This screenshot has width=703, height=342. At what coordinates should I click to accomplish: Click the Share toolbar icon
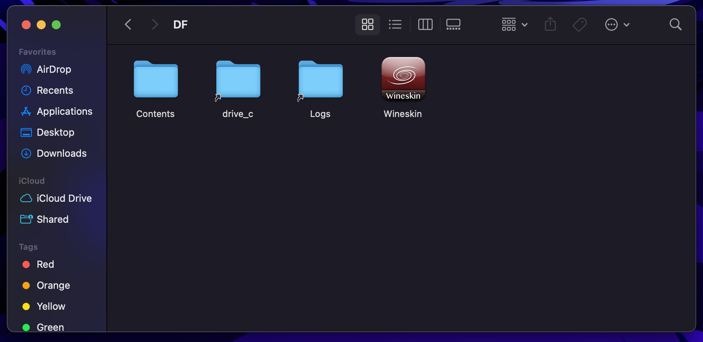click(x=550, y=24)
